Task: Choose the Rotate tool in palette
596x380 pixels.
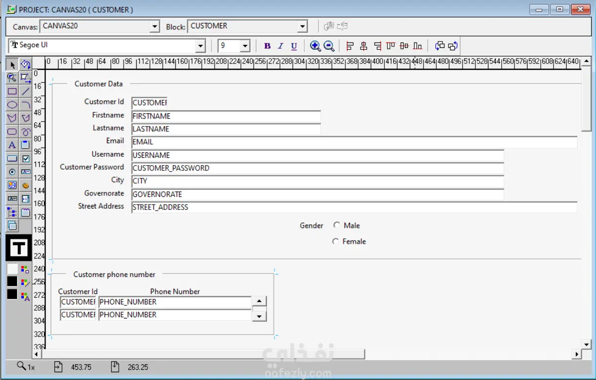Action: point(26,64)
